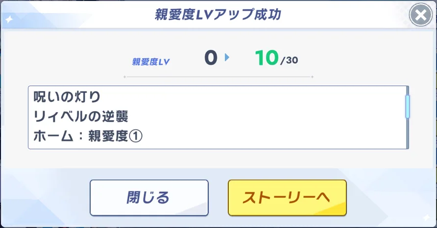Click the 親愛度LVアップ成功 title

[x=218, y=14]
